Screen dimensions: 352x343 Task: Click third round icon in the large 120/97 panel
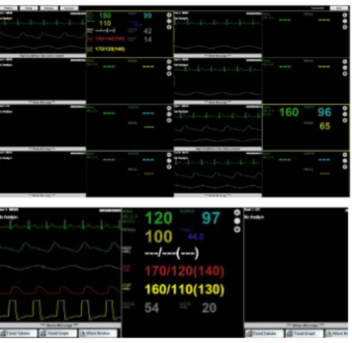tap(237, 229)
